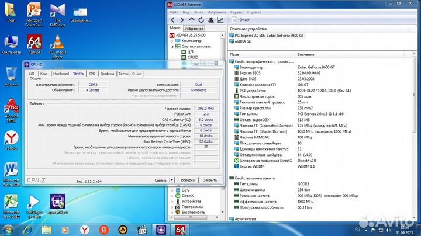Open the Справка menu in AIDA64

click(254, 12)
